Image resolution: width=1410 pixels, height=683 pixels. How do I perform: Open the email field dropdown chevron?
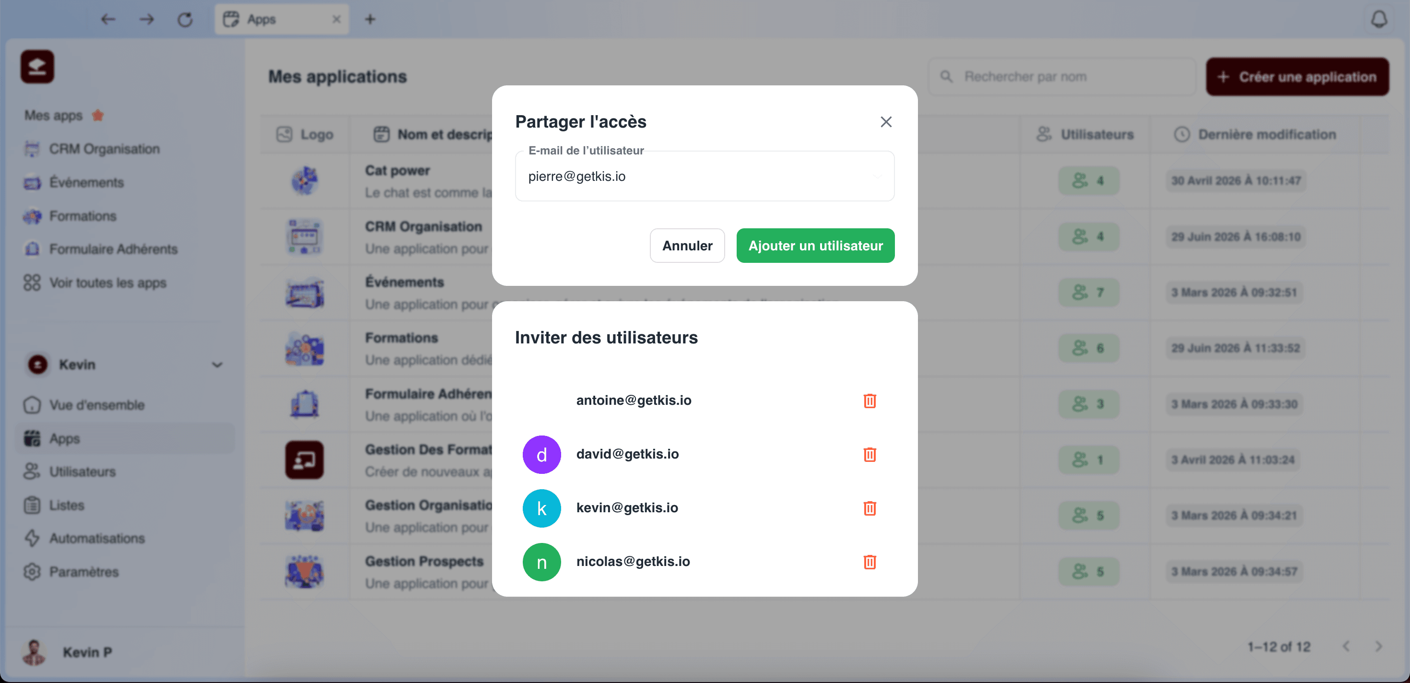coord(878,176)
